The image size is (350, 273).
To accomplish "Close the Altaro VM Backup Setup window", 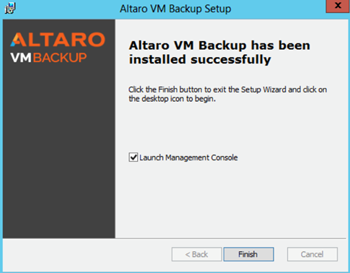I will tap(338, 6).
